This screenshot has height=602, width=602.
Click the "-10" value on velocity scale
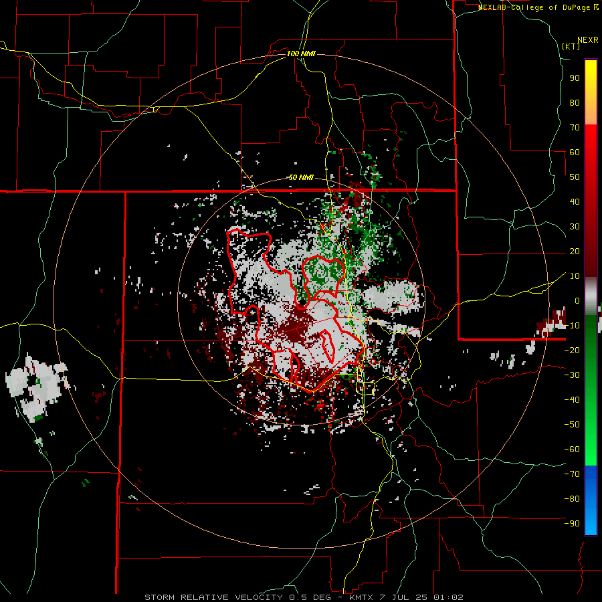572,326
